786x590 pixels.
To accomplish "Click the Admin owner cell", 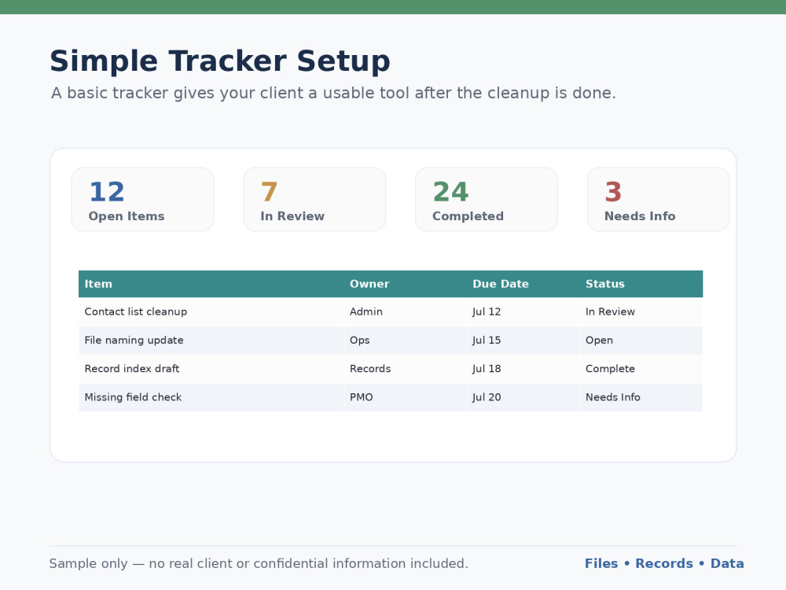I will tap(406, 312).
